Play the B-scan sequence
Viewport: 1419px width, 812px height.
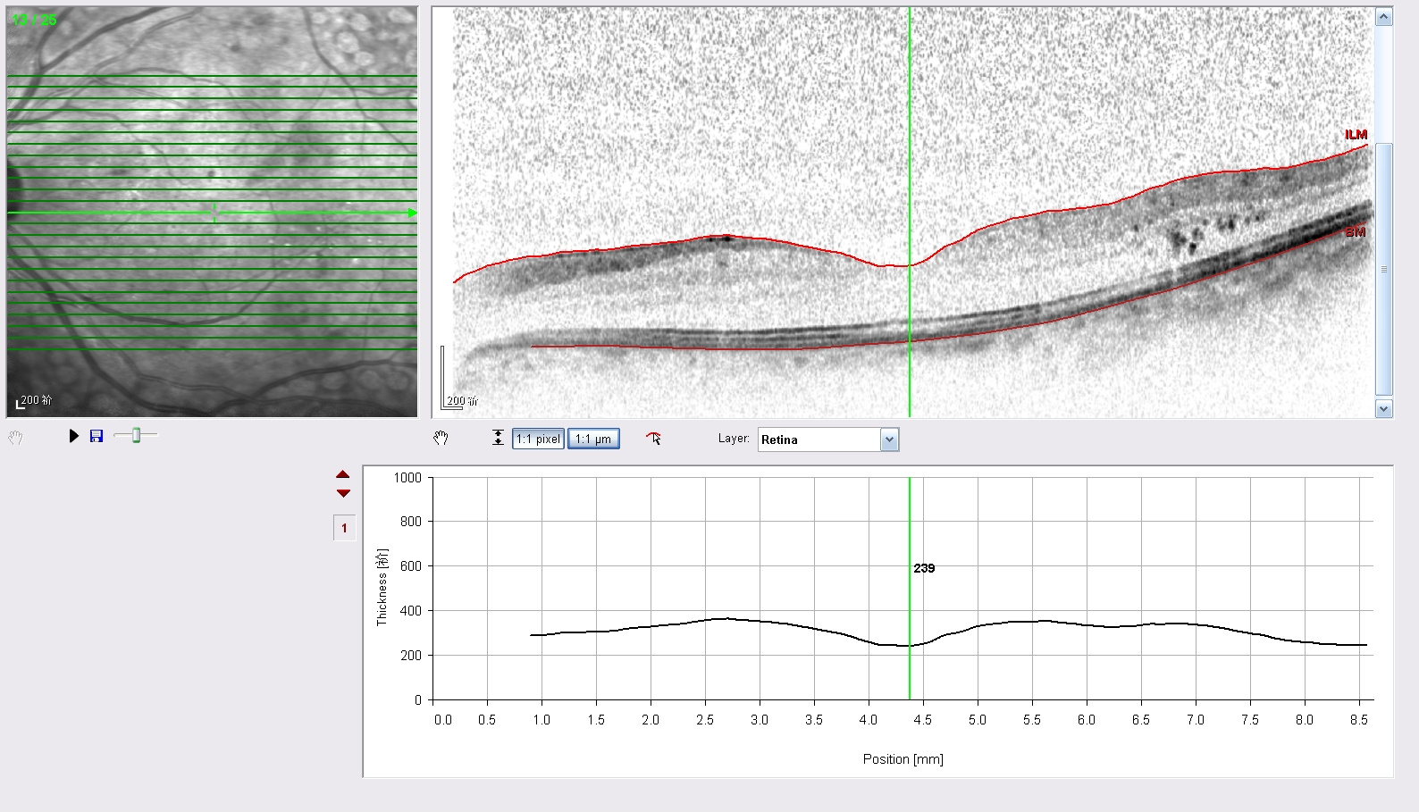point(74,436)
